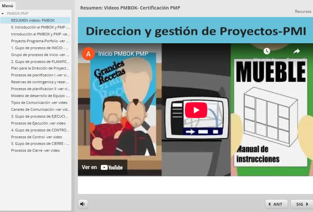Image resolution: width=313 pixels, height=212 pixels.
Task: Play the YouTube video
Action: point(196,110)
